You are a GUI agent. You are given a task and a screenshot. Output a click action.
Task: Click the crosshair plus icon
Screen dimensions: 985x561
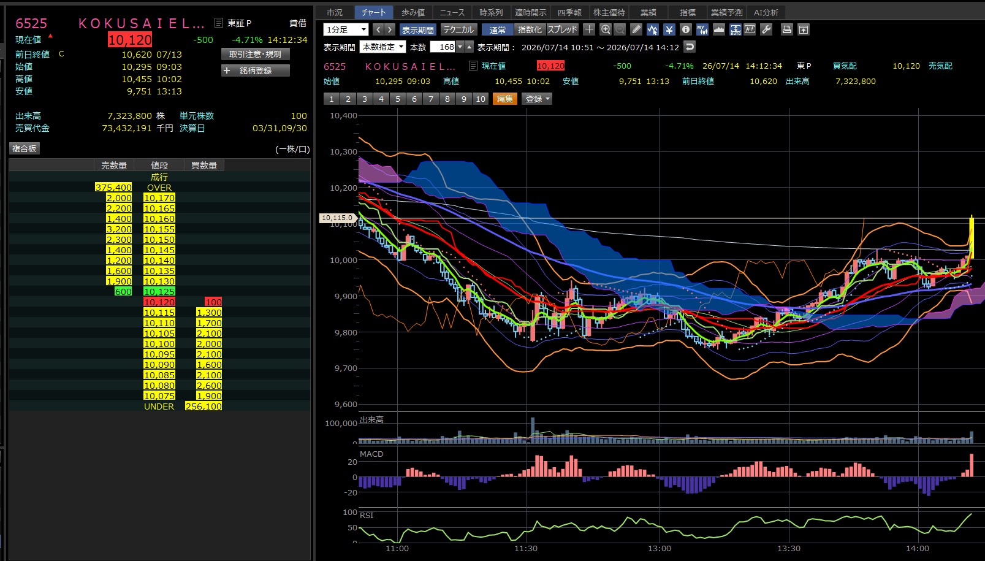coord(589,29)
